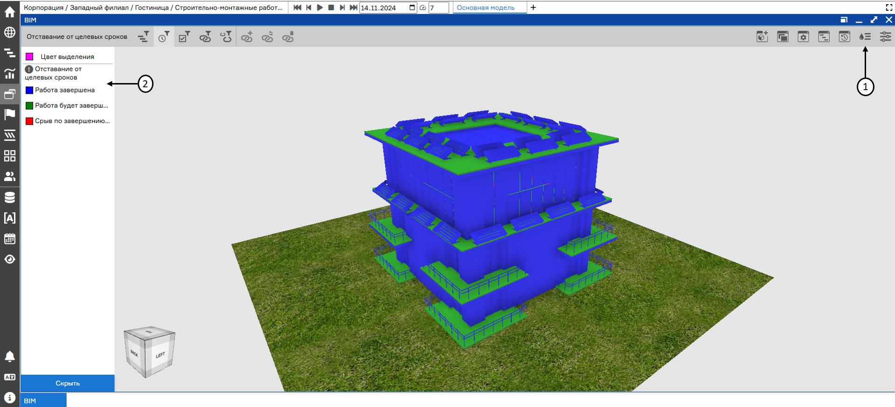Open the calendar icon in the sidebar

point(10,239)
